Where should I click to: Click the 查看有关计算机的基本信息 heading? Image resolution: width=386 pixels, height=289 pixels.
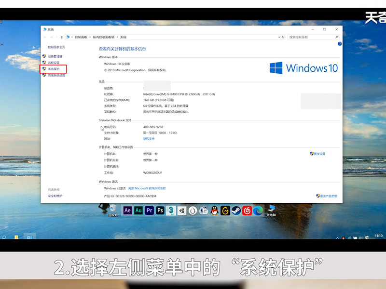tap(123, 49)
